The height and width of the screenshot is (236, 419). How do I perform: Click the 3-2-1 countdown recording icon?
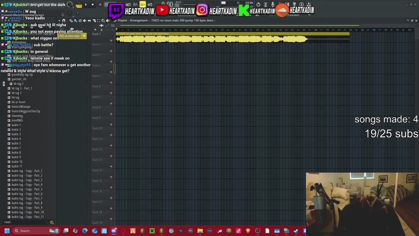tap(135, 5)
